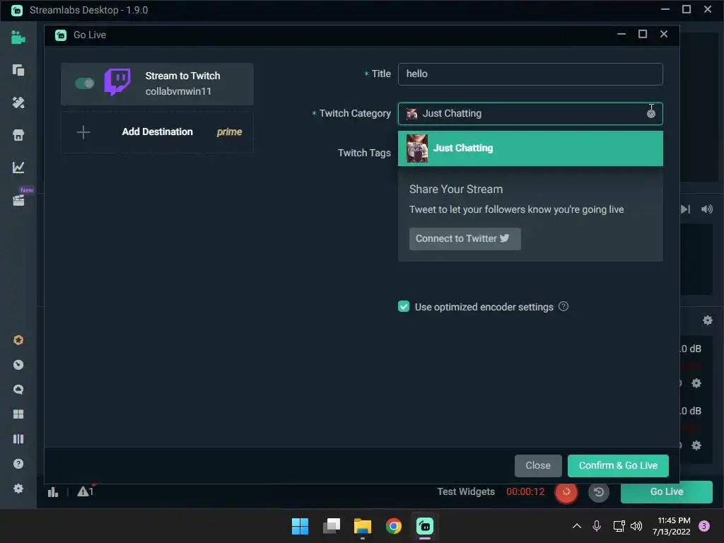Image resolution: width=724 pixels, height=543 pixels.
Task: Open taskbar clock and date
Action: point(672,526)
